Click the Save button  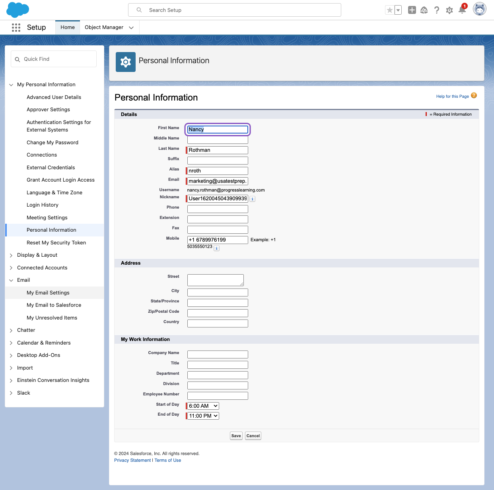pyautogui.click(x=236, y=436)
